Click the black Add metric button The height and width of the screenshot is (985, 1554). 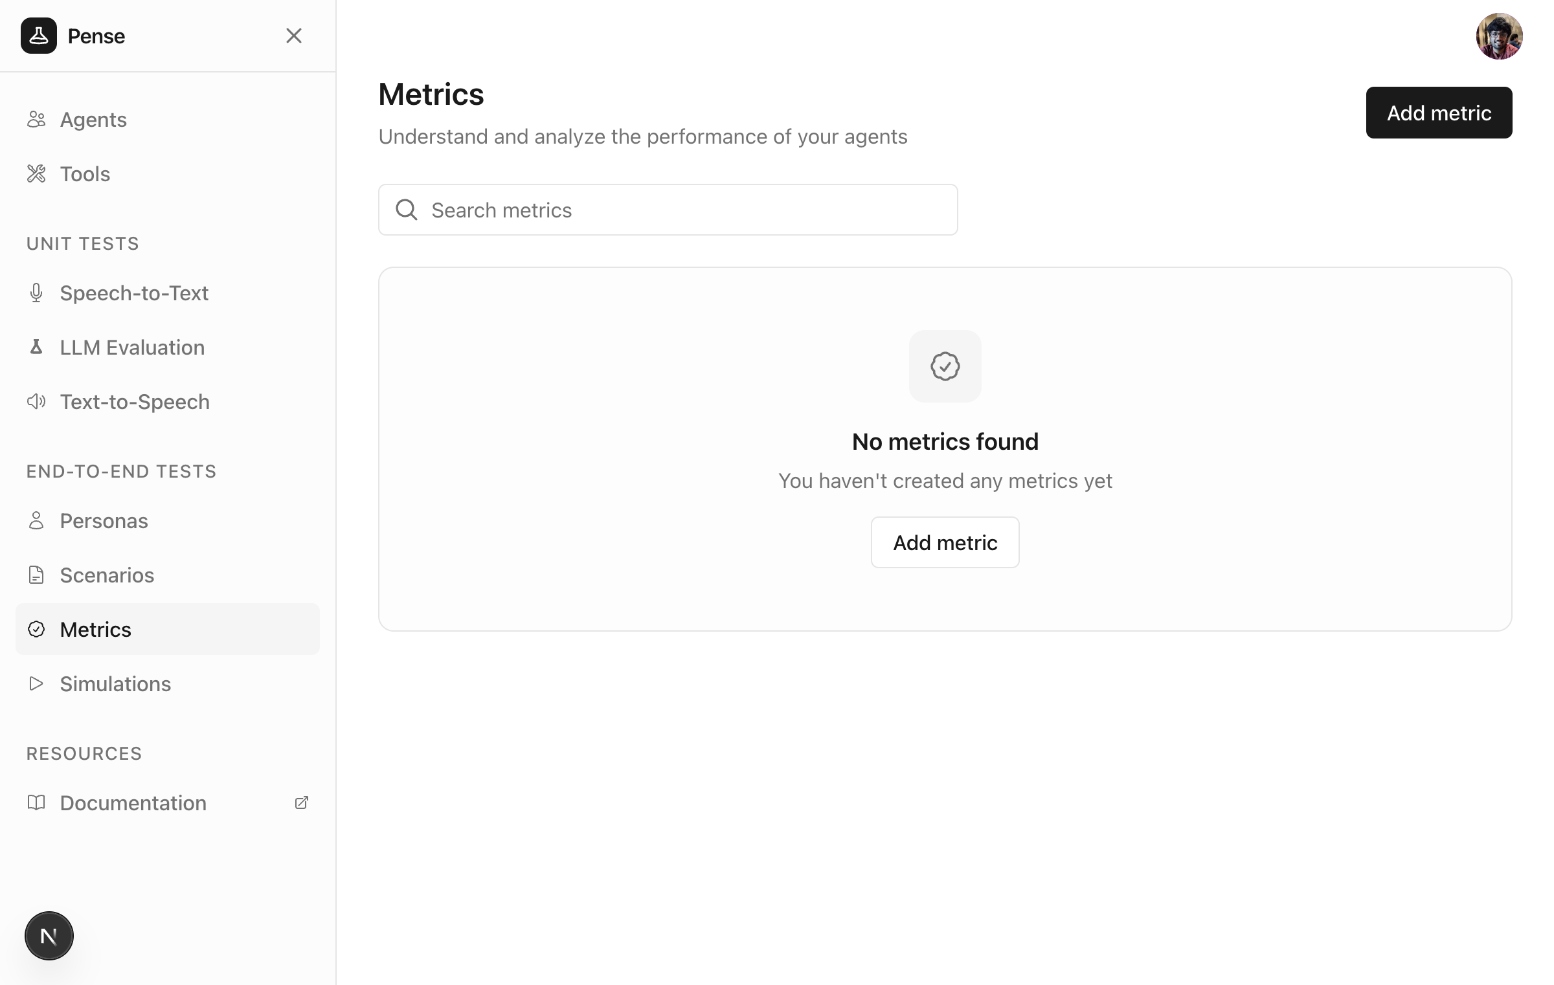pyautogui.click(x=1439, y=113)
